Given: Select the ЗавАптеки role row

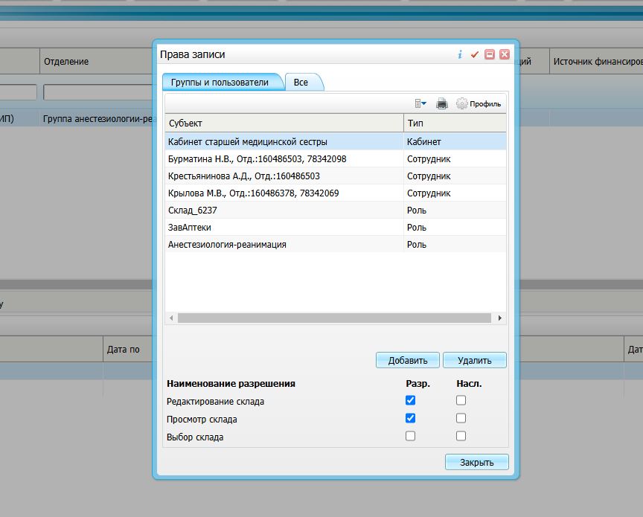Looking at the screenshot, I should (283, 228).
